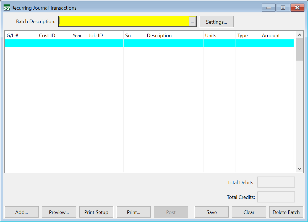Viewport: 308px width, 222px height.
Task: Click the Type cell in first row
Action: (x=248, y=43)
